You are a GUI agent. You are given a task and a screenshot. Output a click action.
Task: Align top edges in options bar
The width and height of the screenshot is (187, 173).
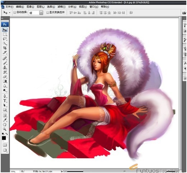pyautogui.click(x=71, y=13)
